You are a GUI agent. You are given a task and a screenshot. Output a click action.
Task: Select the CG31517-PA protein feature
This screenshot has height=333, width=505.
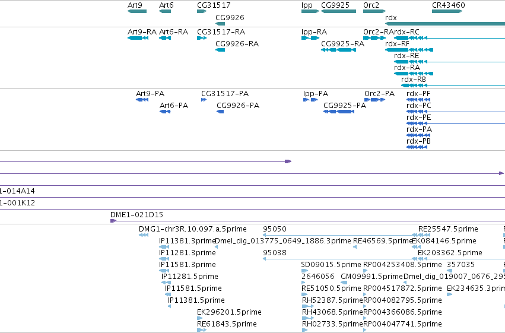click(x=204, y=100)
